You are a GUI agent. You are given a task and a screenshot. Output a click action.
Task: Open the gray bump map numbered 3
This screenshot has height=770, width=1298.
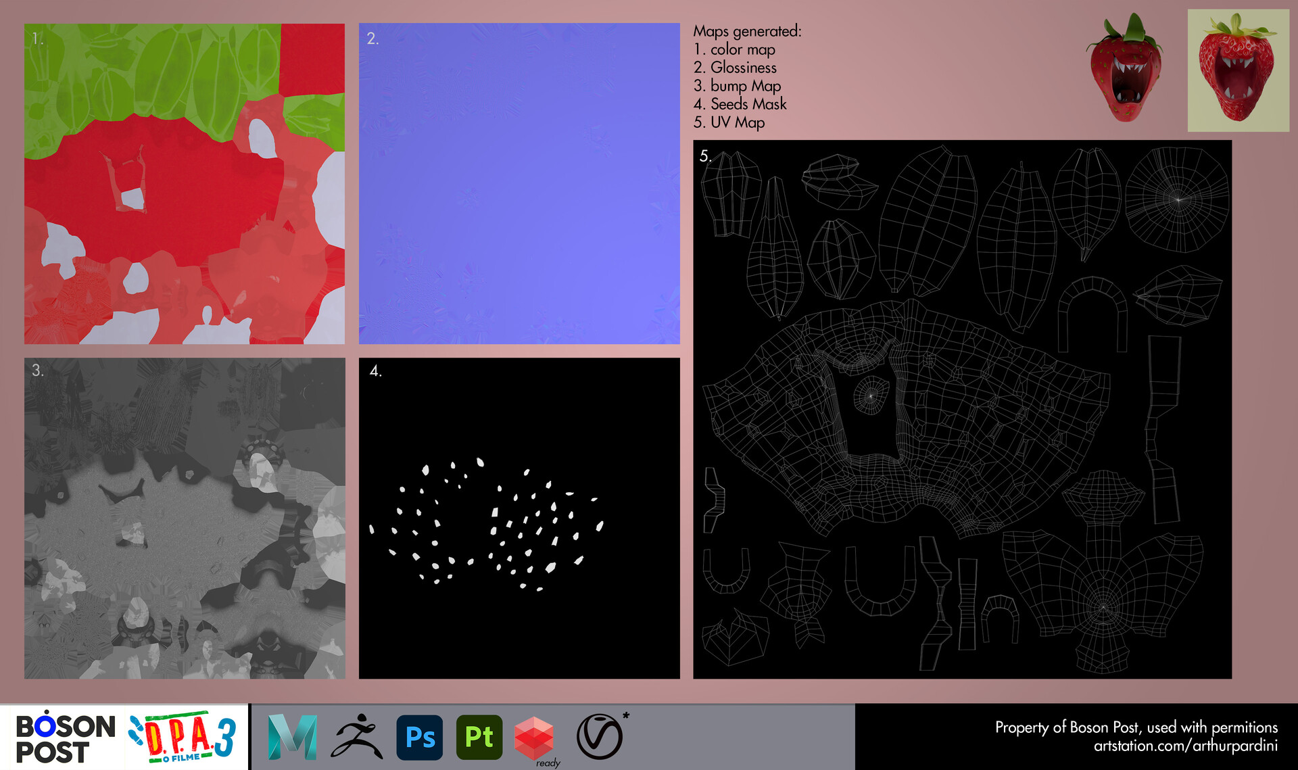185,518
